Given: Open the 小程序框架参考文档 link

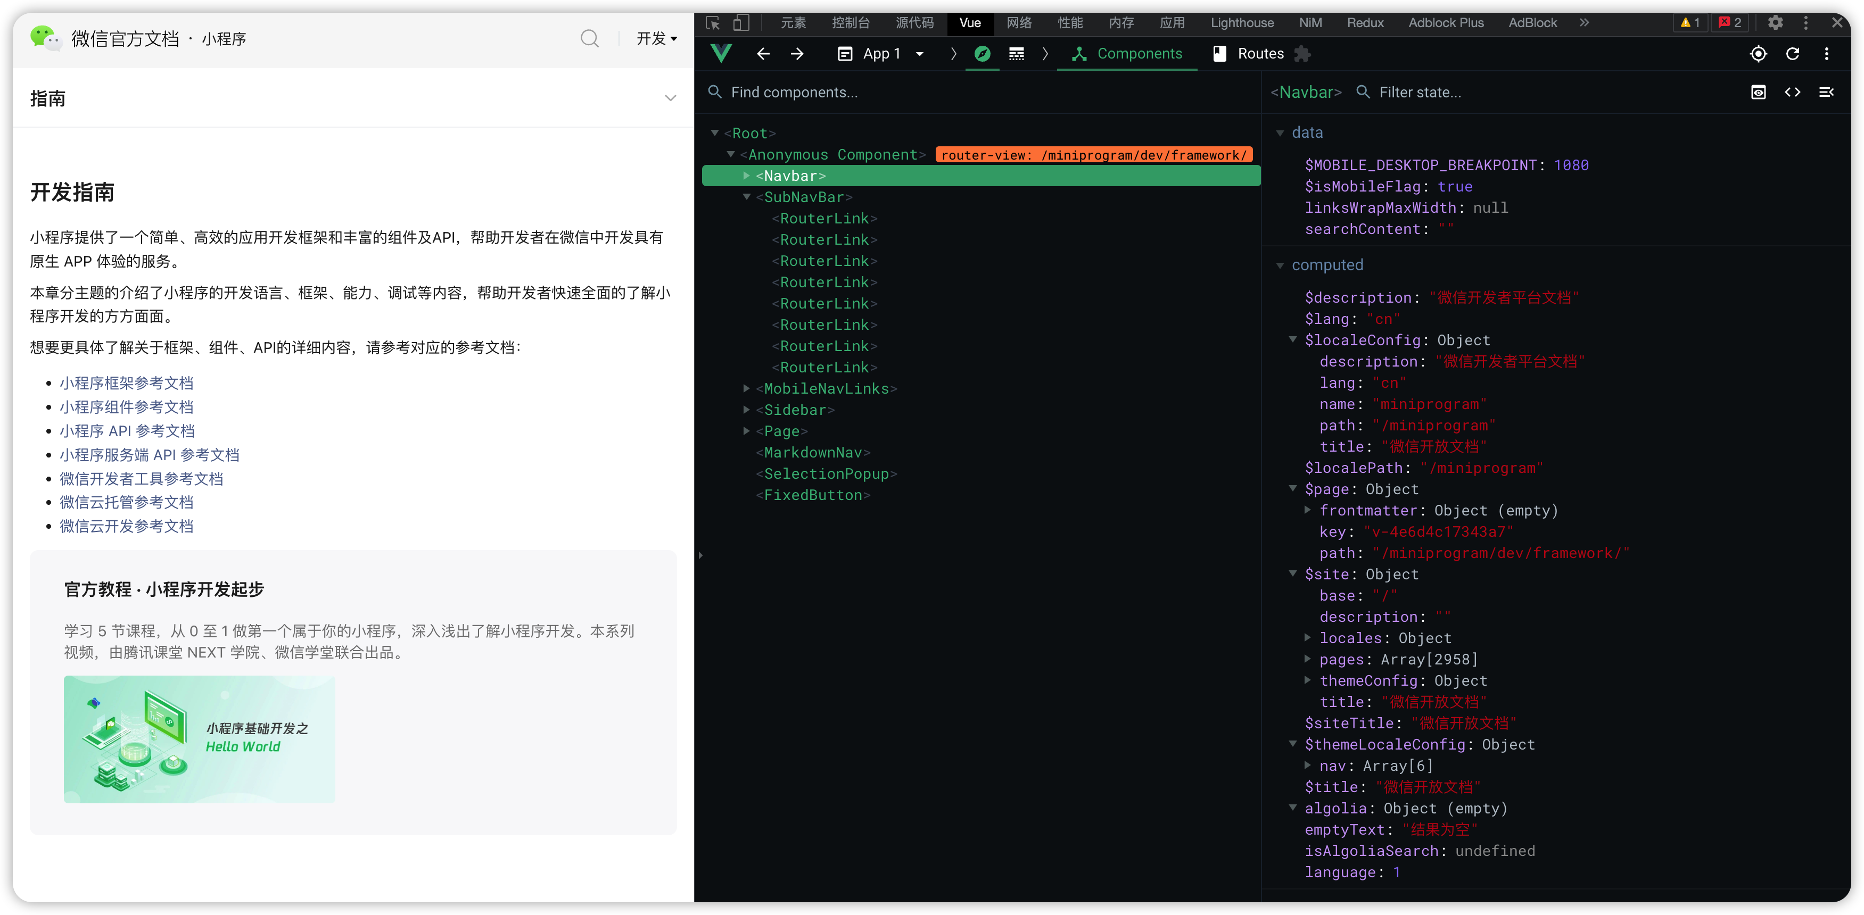Looking at the screenshot, I should 127,384.
